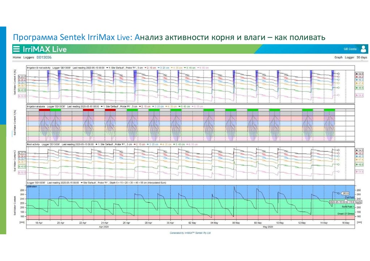Image resolution: width=370 pixels, height=261 pixels.
Task: Select logger DD13036 in the breadcrumb
Action: tap(44, 57)
